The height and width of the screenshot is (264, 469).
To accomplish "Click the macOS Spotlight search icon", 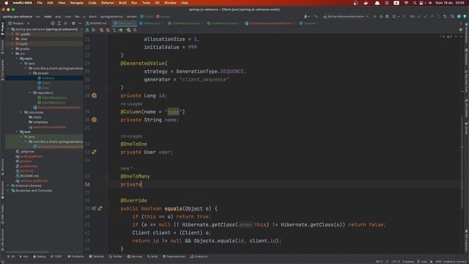I will pyautogui.click(x=415, y=3).
